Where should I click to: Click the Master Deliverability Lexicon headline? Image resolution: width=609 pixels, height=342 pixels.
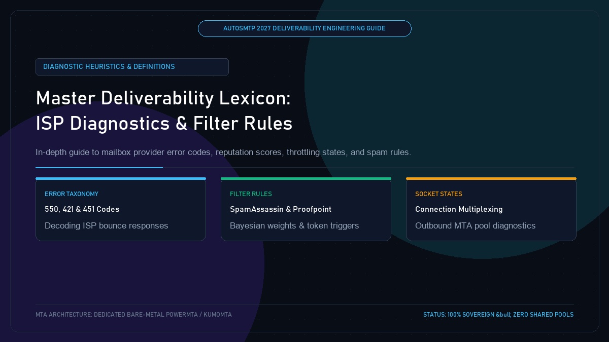pos(163,98)
